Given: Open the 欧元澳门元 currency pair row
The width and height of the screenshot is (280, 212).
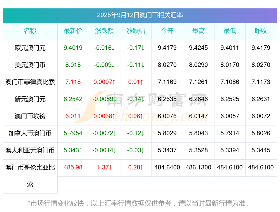Looking at the screenshot, I should pos(30,48).
